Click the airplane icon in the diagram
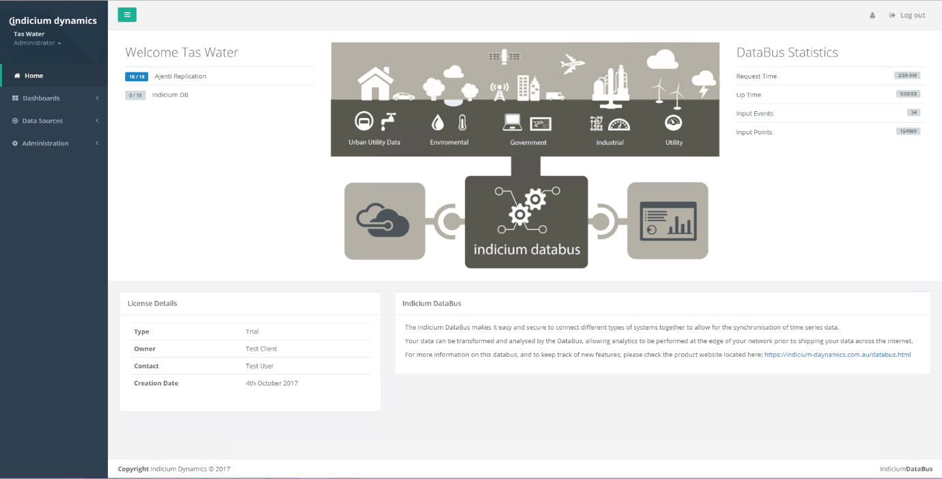Image resolution: width=942 pixels, height=479 pixels. coord(573,64)
